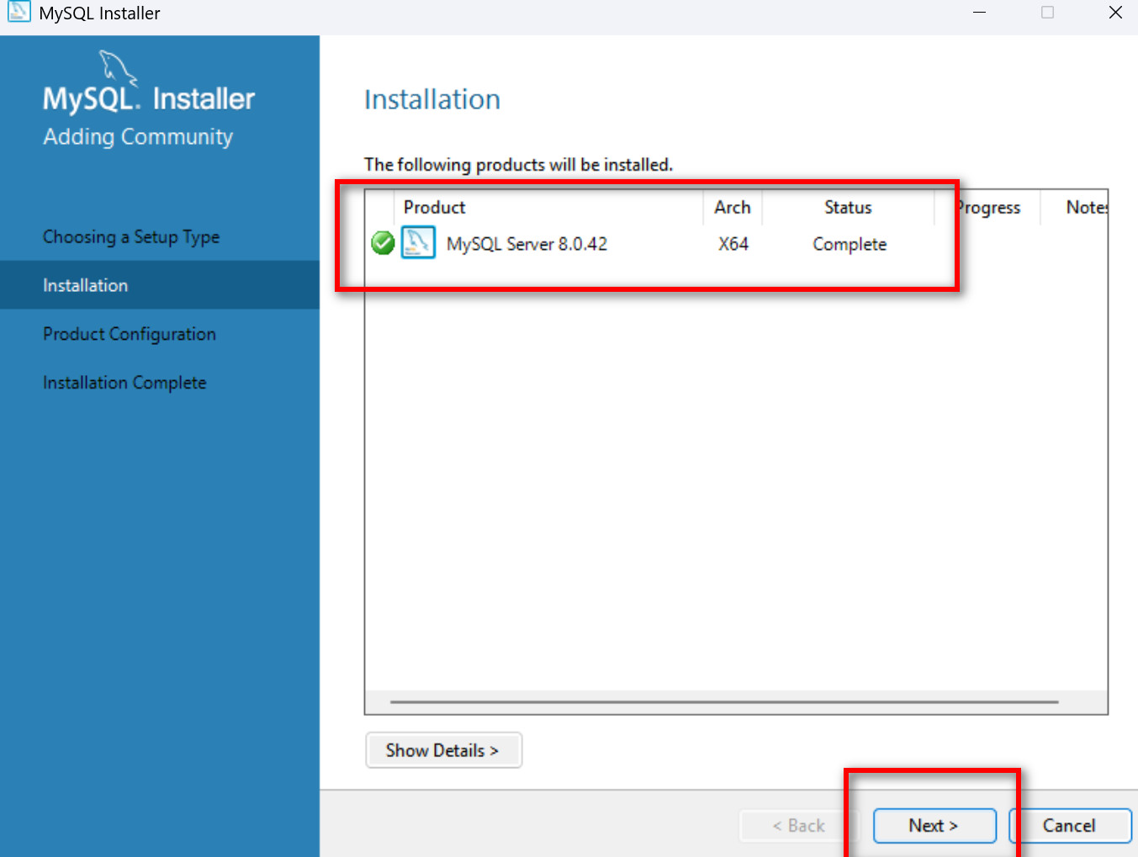This screenshot has width=1138, height=857.
Task: Close the MySQL Installer window
Action: [x=1115, y=13]
